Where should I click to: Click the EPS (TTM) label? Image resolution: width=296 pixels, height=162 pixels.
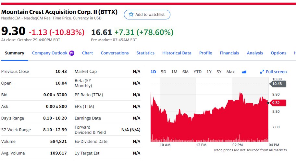pos(84,107)
